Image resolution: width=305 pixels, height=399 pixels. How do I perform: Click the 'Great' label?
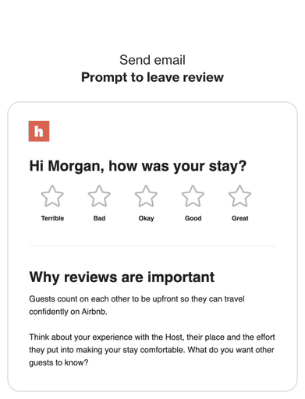[x=239, y=218]
